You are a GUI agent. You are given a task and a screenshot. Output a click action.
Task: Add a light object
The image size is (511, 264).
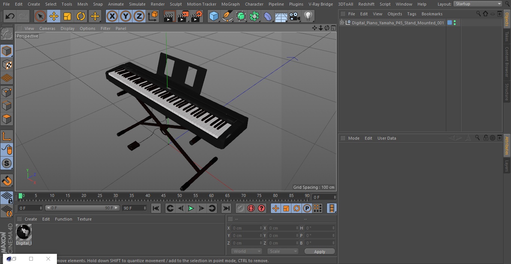coord(308,16)
